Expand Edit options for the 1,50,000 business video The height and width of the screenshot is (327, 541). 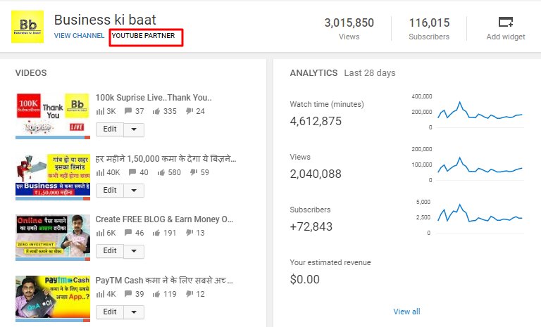(x=134, y=191)
